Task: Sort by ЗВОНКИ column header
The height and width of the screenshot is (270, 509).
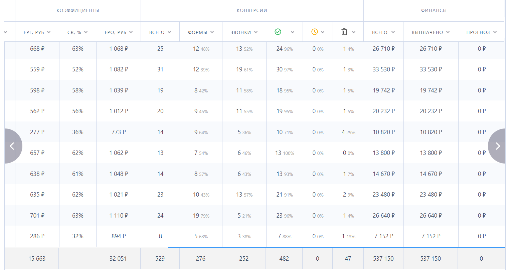Action: coord(244,32)
